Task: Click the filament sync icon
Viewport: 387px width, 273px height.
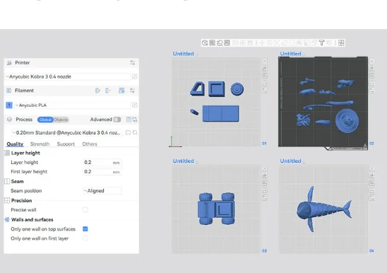Action: 121,91
